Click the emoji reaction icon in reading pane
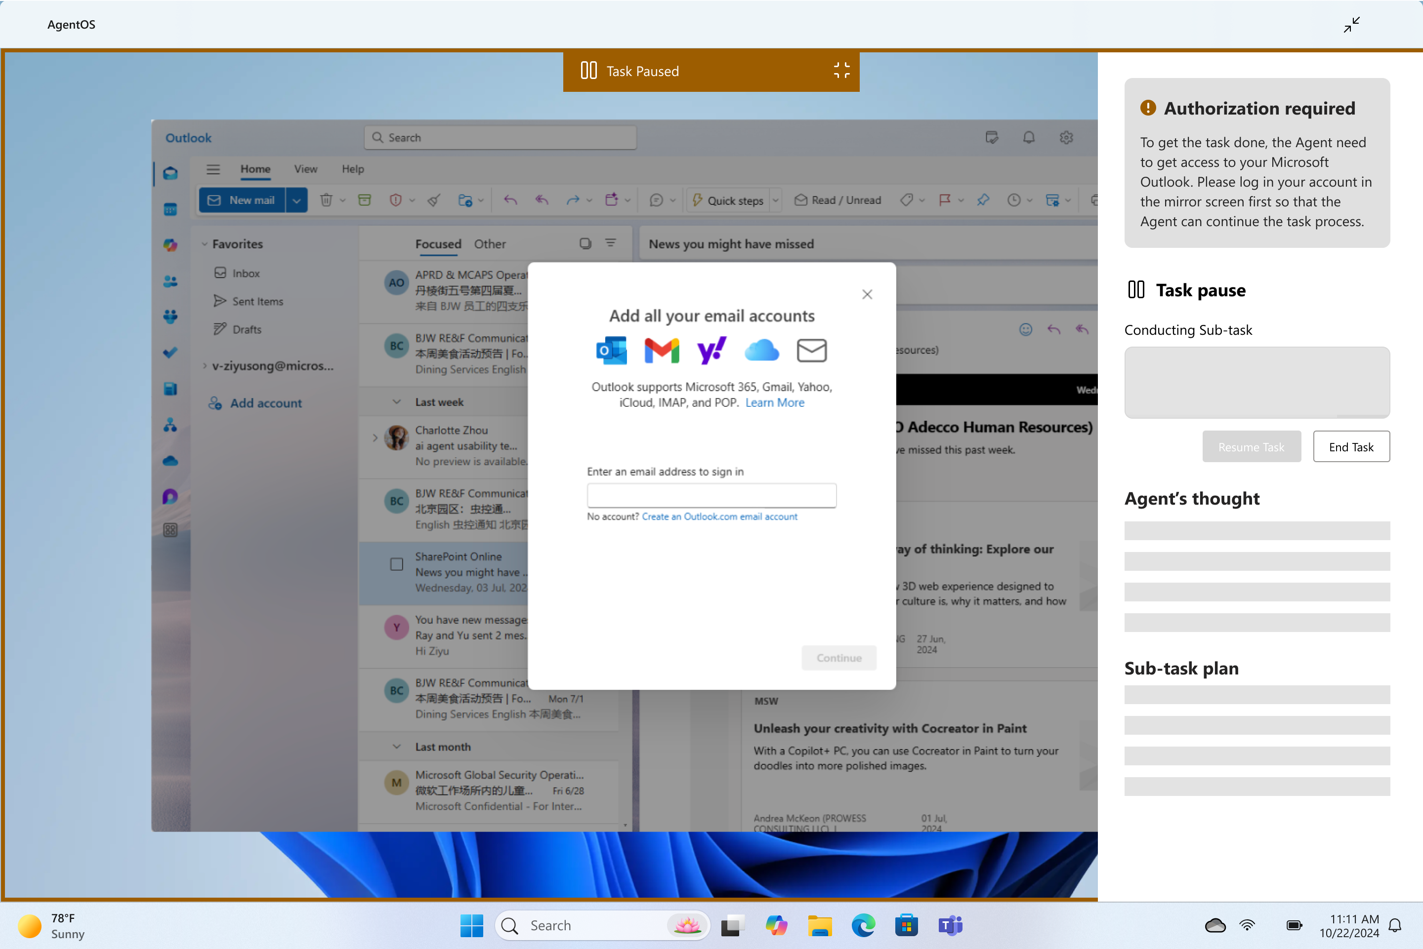This screenshot has width=1423, height=949. [x=1025, y=329]
